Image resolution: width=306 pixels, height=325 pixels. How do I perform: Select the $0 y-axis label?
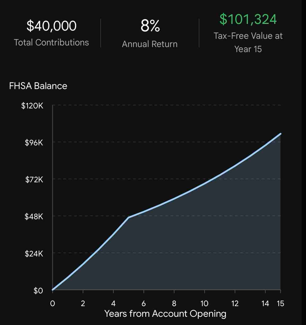(38, 290)
